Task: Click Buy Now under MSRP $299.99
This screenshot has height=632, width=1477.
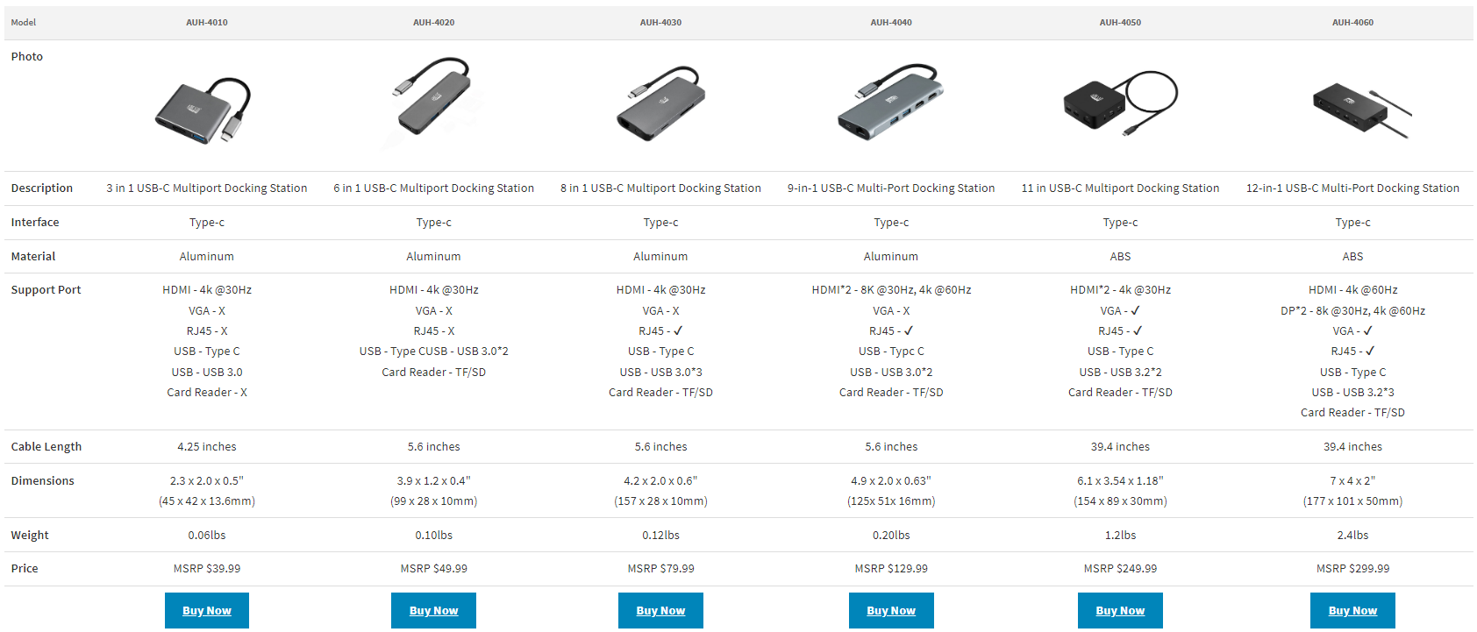Action: pos(1352,611)
